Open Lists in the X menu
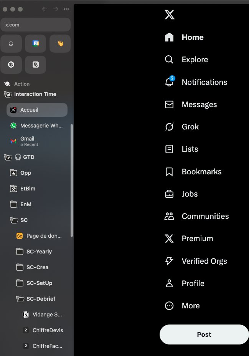The height and width of the screenshot is (356, 249). [x=181, y=149]
